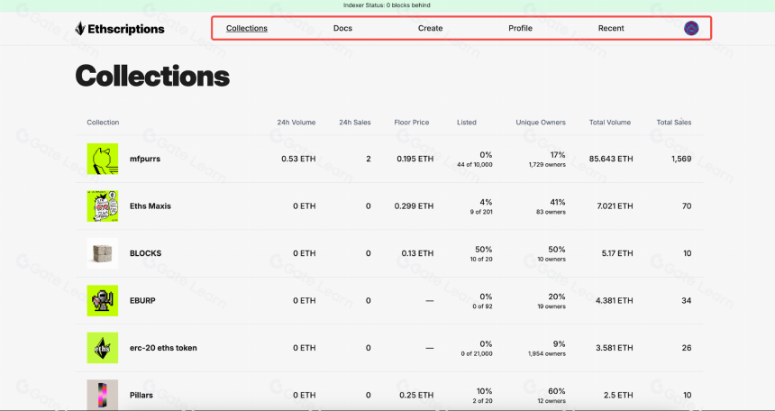This screenshot has height=411, width=775.
Task: Click the 24h Volume column header
Action: 296,123
